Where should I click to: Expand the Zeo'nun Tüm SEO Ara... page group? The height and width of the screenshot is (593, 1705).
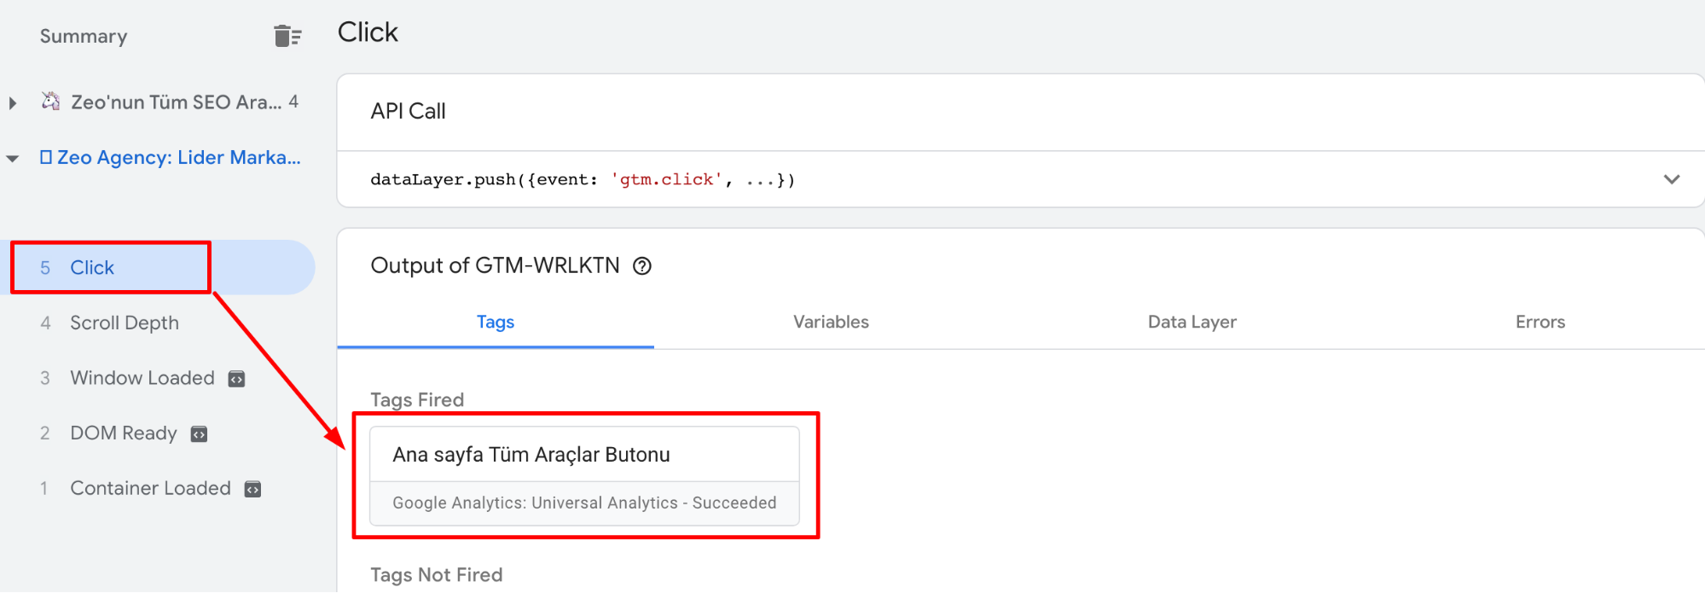pos(13,103)
